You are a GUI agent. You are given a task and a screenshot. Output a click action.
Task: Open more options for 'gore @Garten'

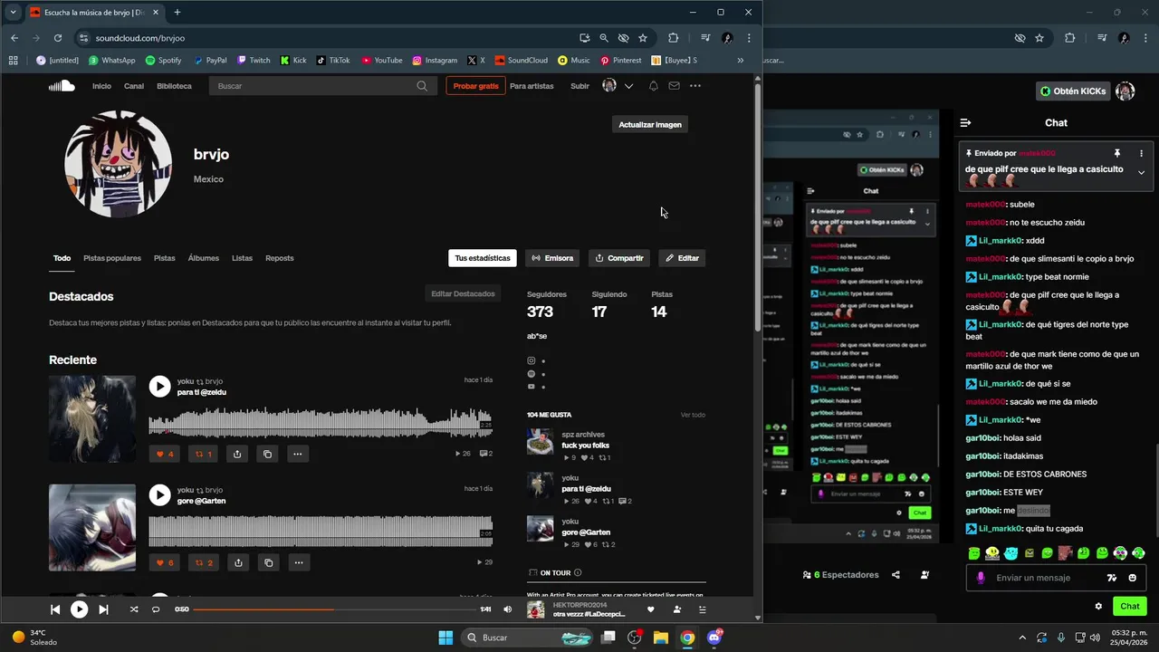(x=299, y=562)
